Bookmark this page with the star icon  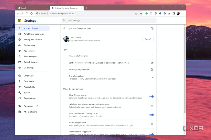pos(141,13)
